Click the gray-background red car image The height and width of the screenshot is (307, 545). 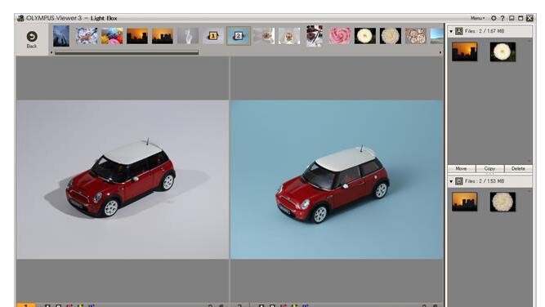pos(123,180)
